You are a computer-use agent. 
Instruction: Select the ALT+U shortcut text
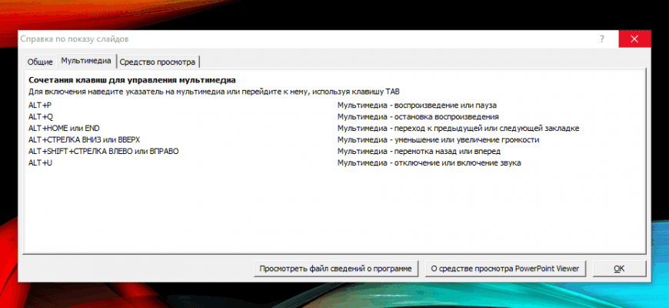41,162
